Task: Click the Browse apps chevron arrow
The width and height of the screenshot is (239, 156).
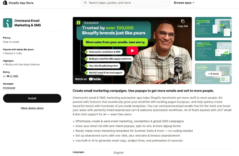Action: [x=193, y=3]
